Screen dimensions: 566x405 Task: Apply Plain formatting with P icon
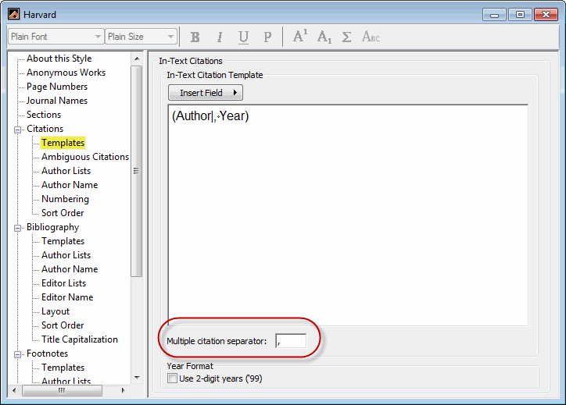click(267, 37)
